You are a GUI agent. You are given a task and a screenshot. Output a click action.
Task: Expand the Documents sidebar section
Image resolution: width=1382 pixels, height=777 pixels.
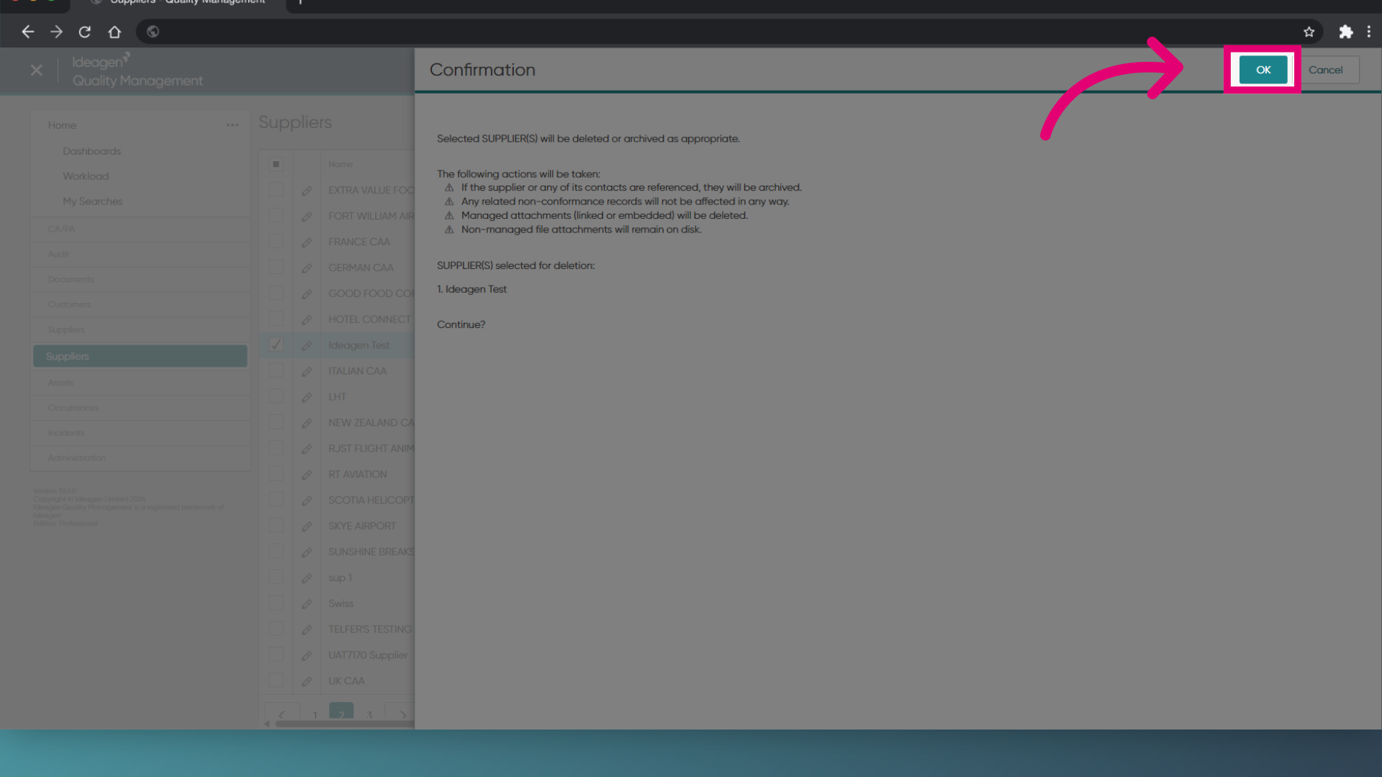click(140, 280)
